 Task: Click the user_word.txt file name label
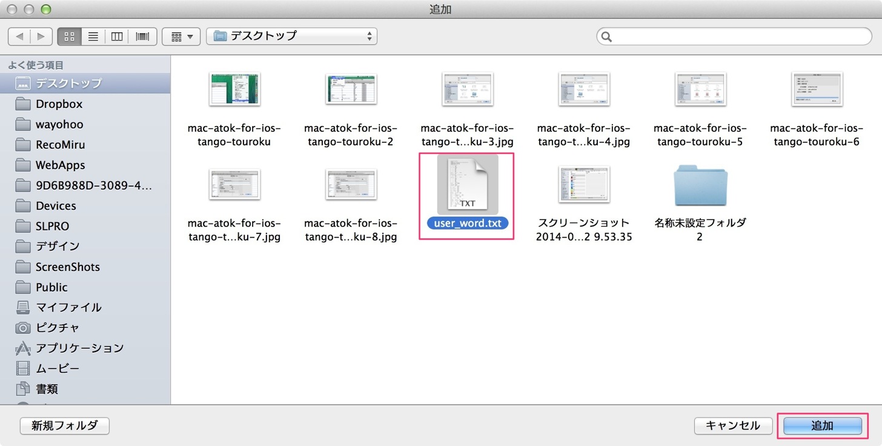click(468, 223)
